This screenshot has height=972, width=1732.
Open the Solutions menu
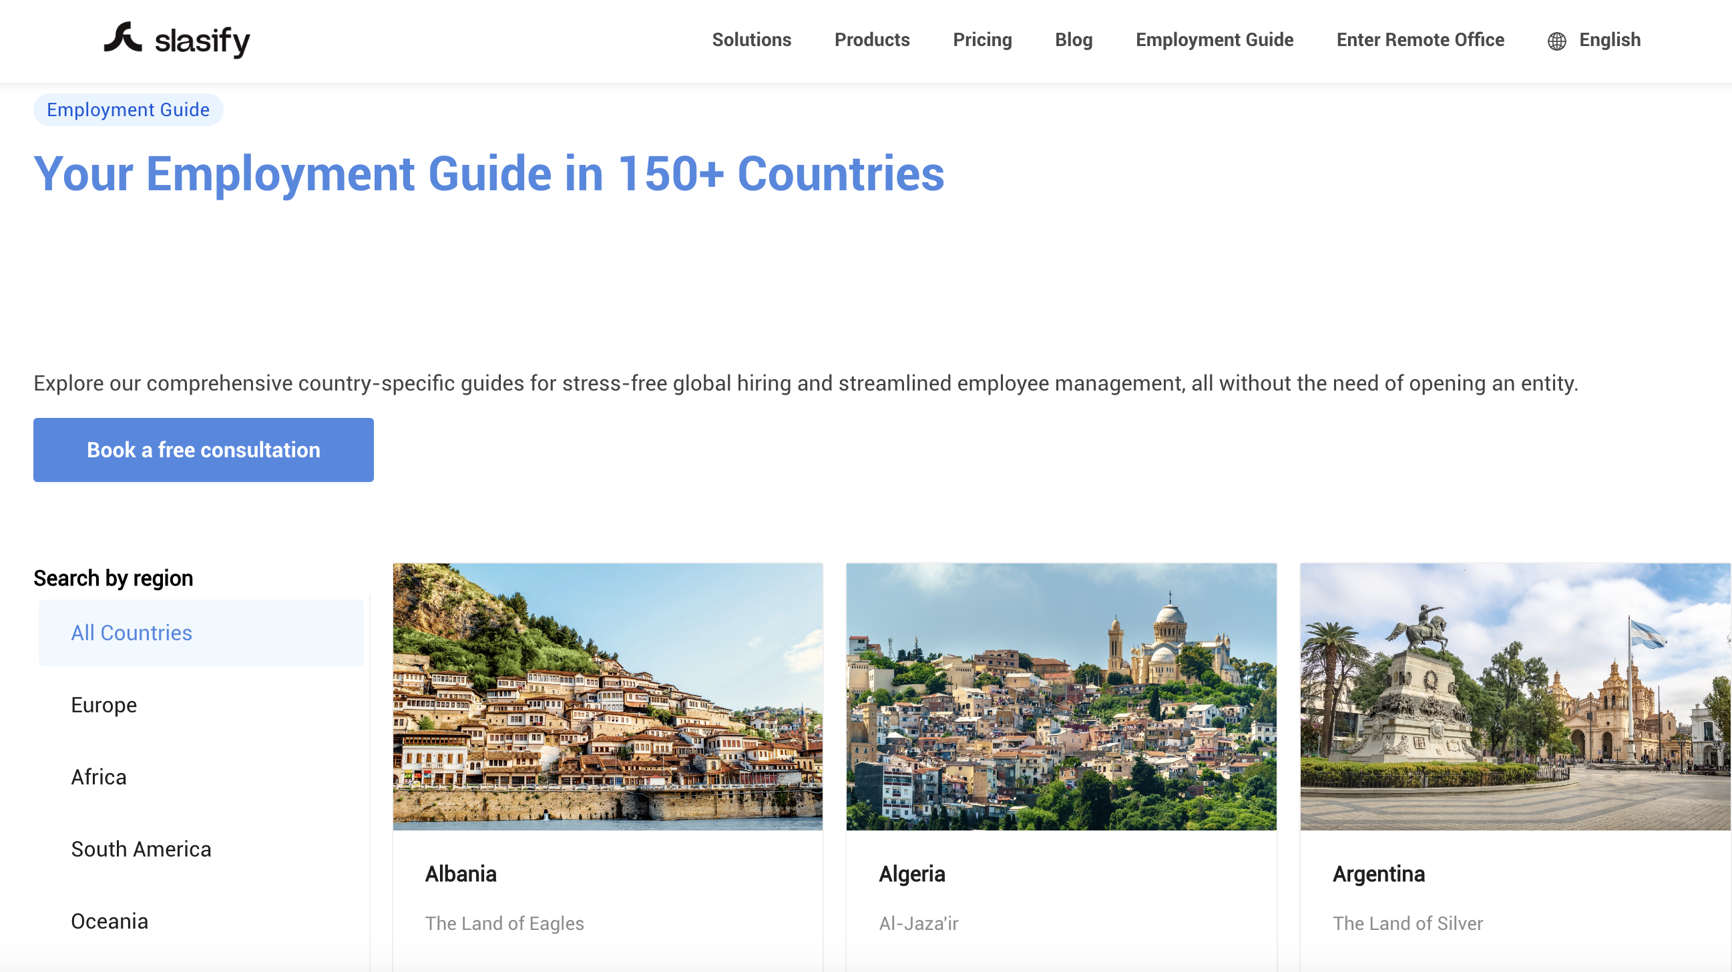(x=751, y=40)
